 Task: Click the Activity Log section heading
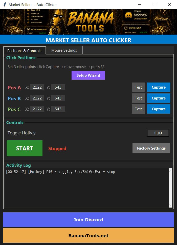18,165
